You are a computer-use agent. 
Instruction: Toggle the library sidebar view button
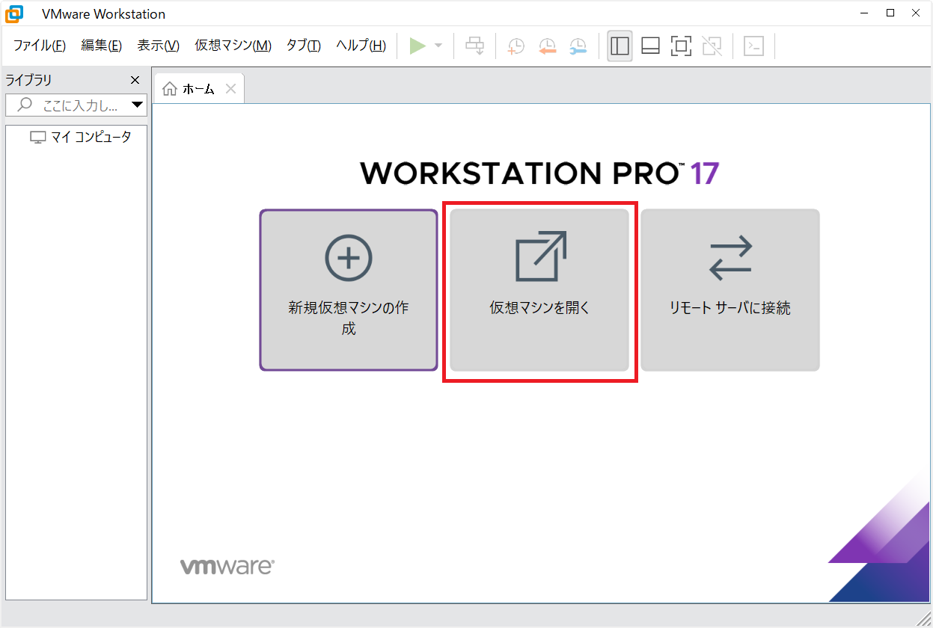click(x=620, y=46)
